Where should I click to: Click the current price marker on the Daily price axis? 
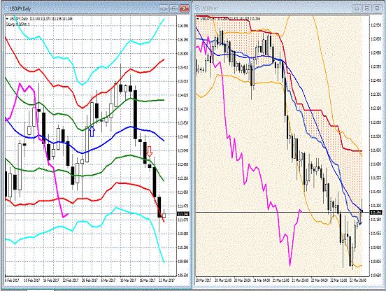[x=183, y=214]
